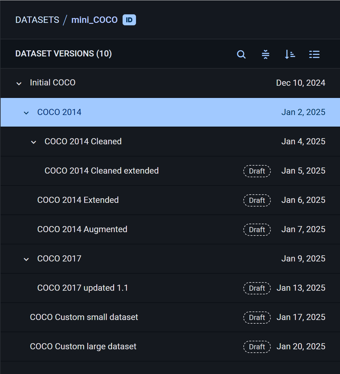
Task: Click the DATASET VERSIONS (10) header
Action: (x=63, y=54)
